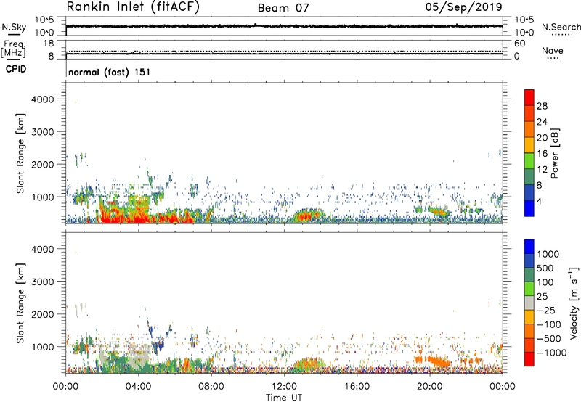Click the 'N.Search' legend label
Screen dimensions: 581x402
[x=561, y=27]
